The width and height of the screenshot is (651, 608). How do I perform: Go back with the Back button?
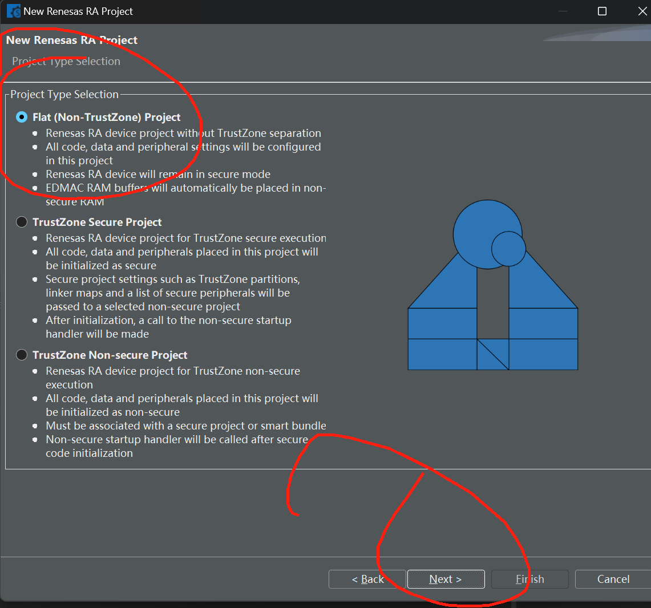367,579
